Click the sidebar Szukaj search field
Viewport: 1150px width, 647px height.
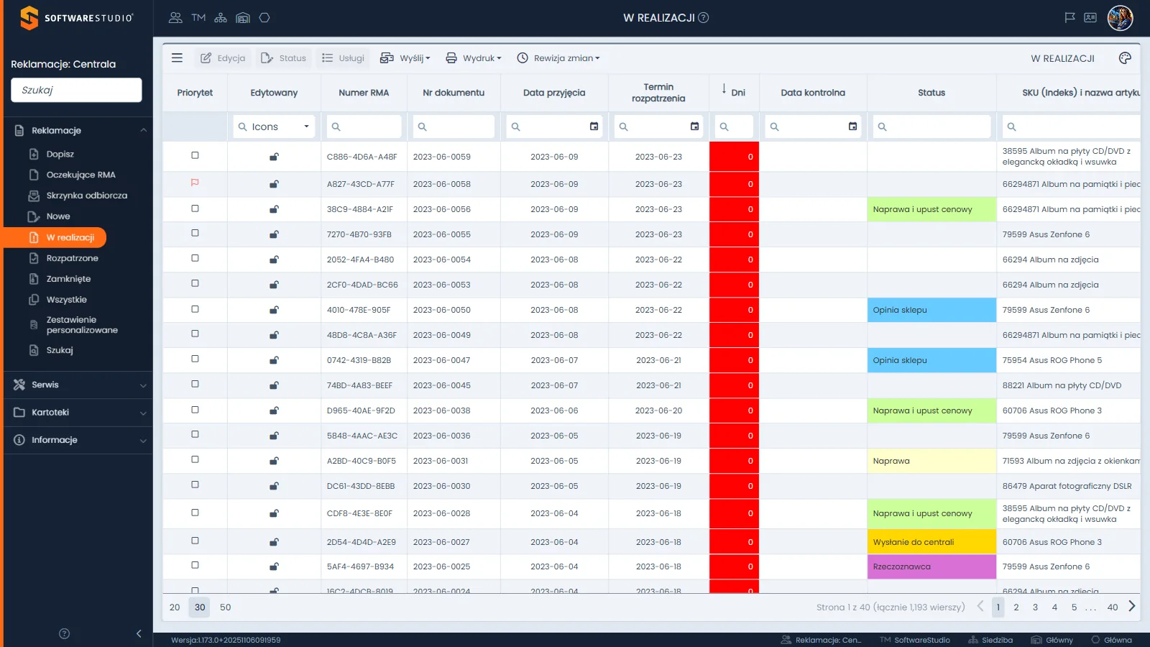click(76, 90)
